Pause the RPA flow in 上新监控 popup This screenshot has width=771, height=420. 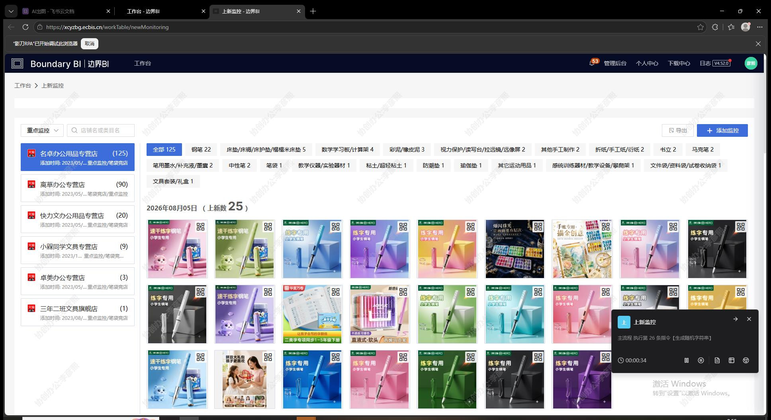(x=687, y=360)
